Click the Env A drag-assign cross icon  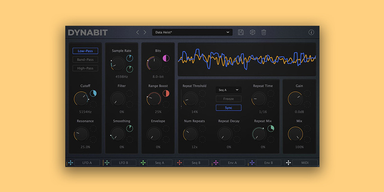tap(216, 163)
